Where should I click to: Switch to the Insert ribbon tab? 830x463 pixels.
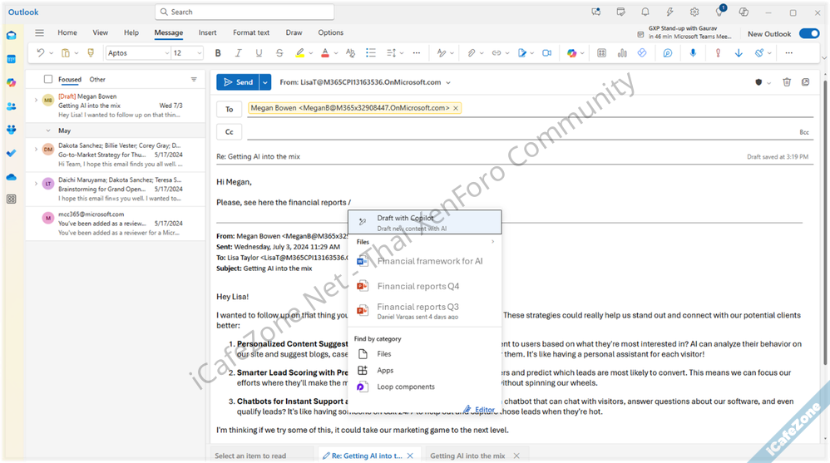point(207,33)
